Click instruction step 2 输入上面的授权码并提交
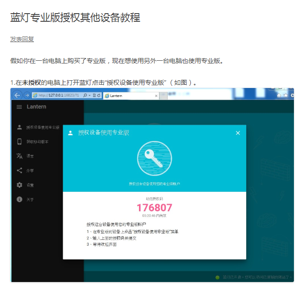The width and height of the screenshot is (303, 287). (111, 238)
